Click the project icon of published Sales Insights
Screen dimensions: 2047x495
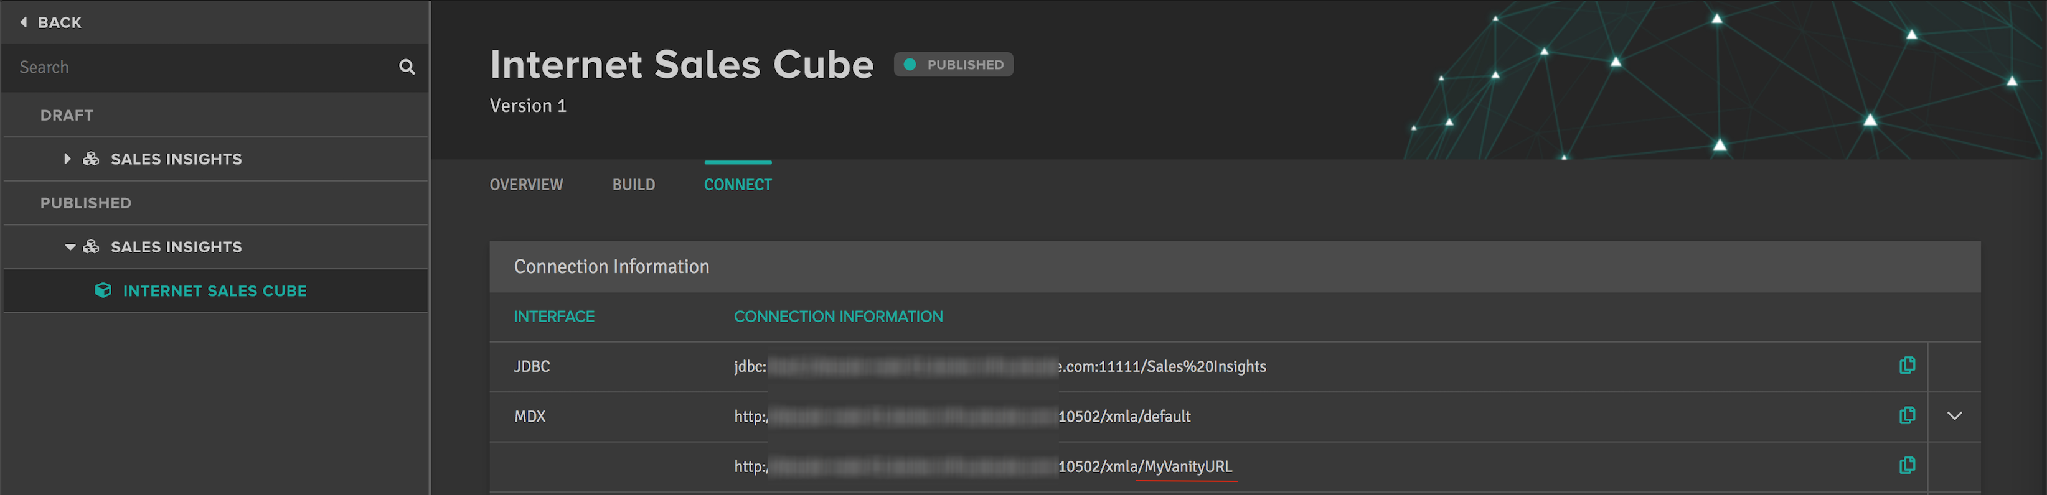point(92,247)
